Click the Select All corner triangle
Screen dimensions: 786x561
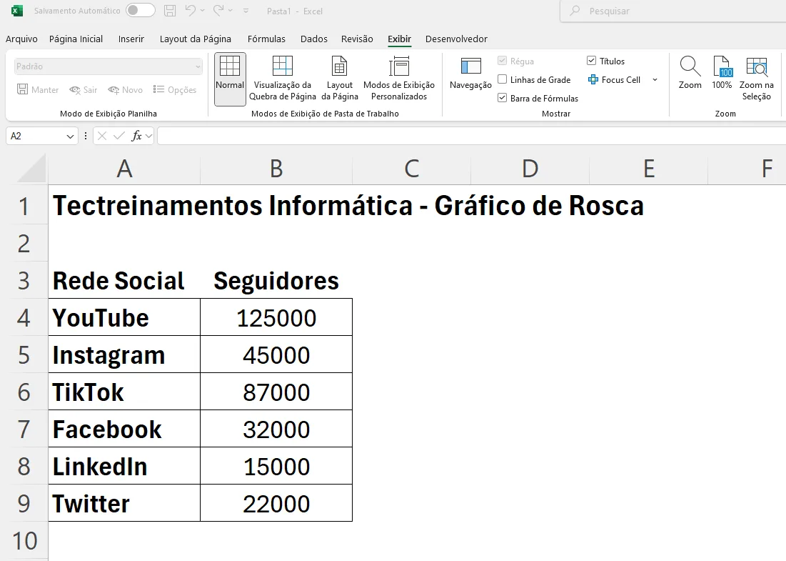click(32, 168)
